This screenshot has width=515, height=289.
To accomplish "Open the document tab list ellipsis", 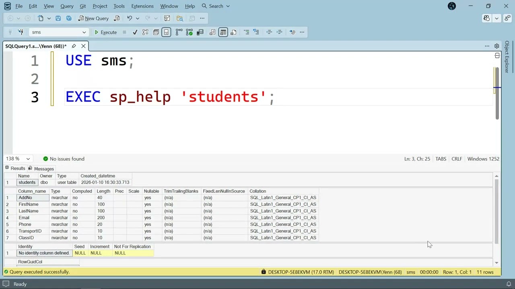I will [487, 46].
